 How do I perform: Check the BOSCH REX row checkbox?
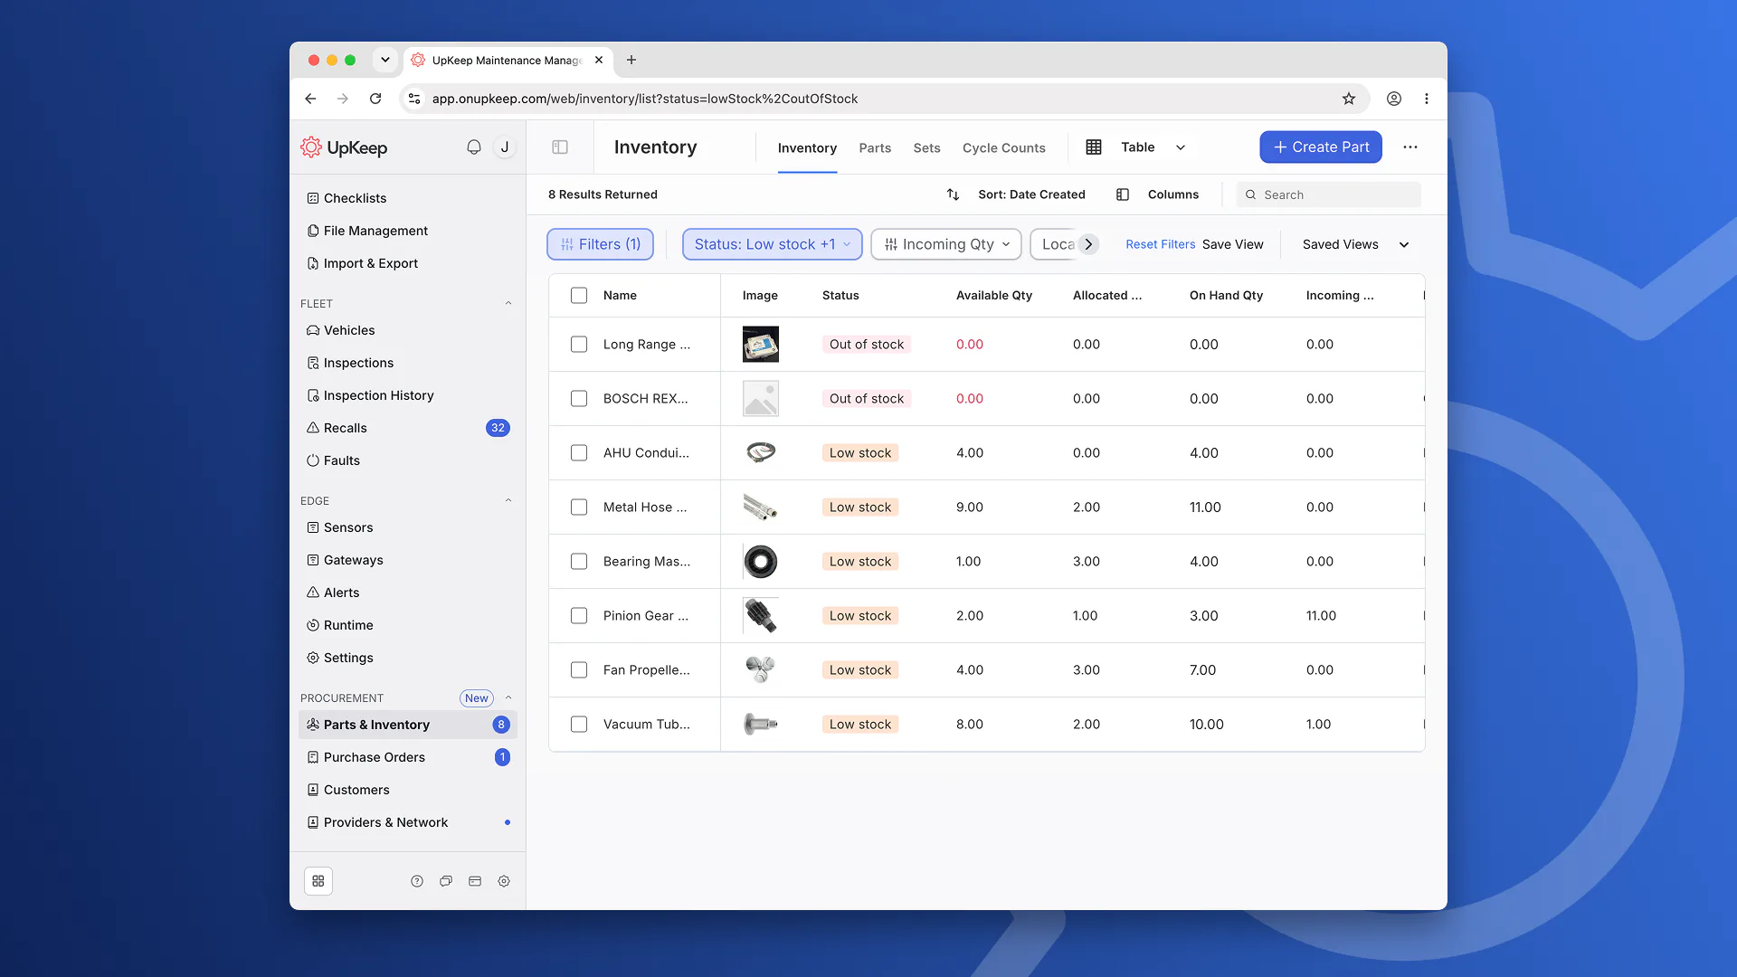click(x=579, y=399)
